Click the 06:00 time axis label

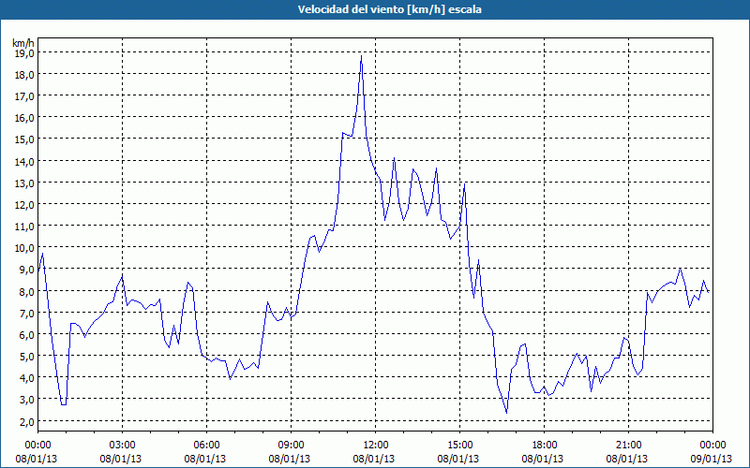(x=206, y=446)
